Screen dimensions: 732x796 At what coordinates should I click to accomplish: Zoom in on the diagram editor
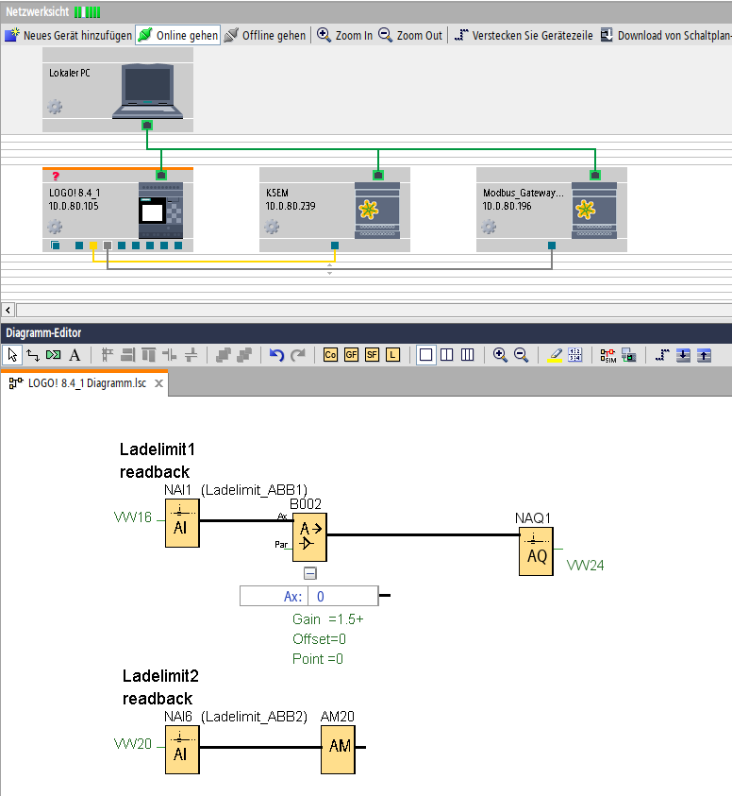pos(500,355)
